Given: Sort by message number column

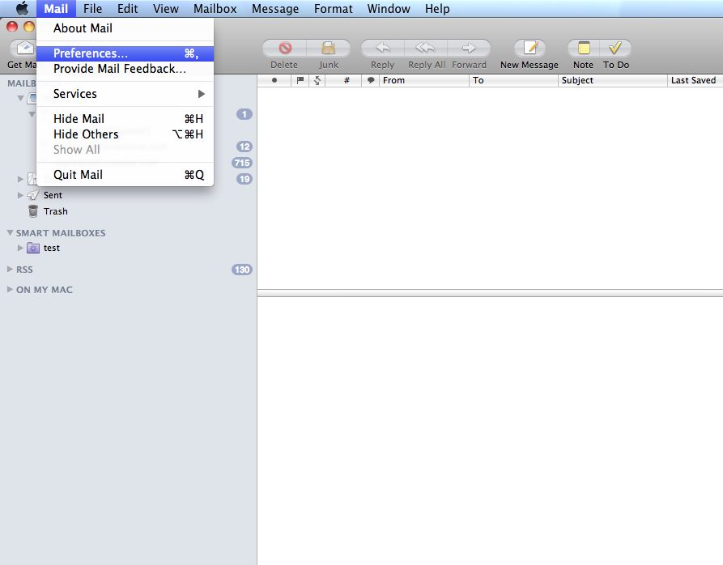Looking at the screenshot, I should pos(347,80).
